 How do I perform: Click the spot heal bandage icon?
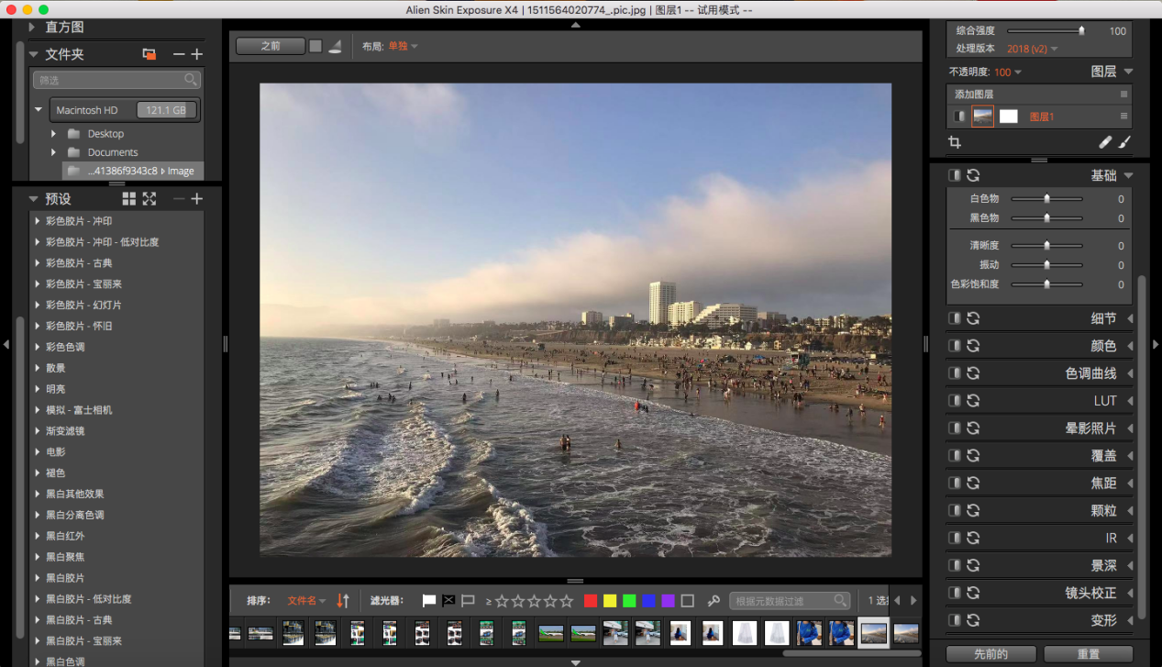(x=1105, y=142)
